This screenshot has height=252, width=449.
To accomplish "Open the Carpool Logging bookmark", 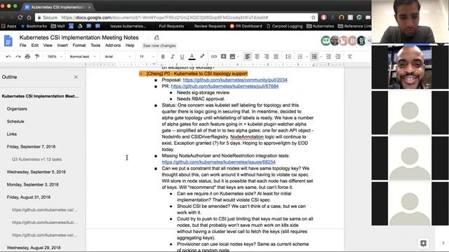I will tap(284, 26).
